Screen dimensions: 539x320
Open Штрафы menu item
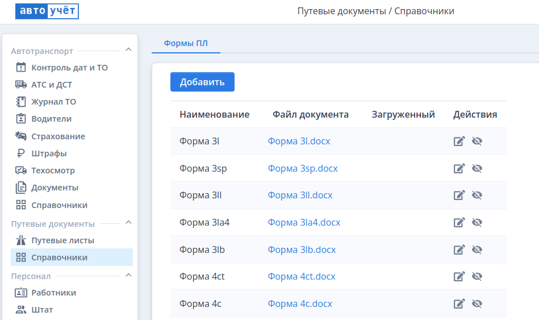pyautogui.click(x=49, y=153)
